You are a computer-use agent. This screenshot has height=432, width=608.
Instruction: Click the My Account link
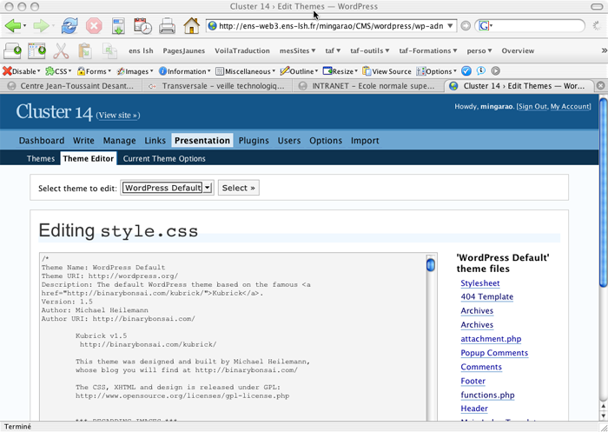[570, 106]
